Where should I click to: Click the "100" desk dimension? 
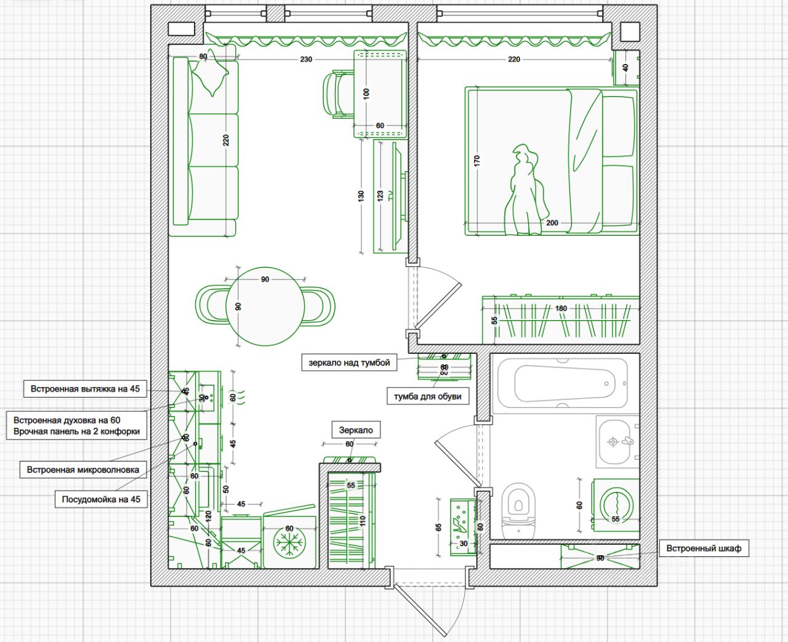(x=367, y=94)
